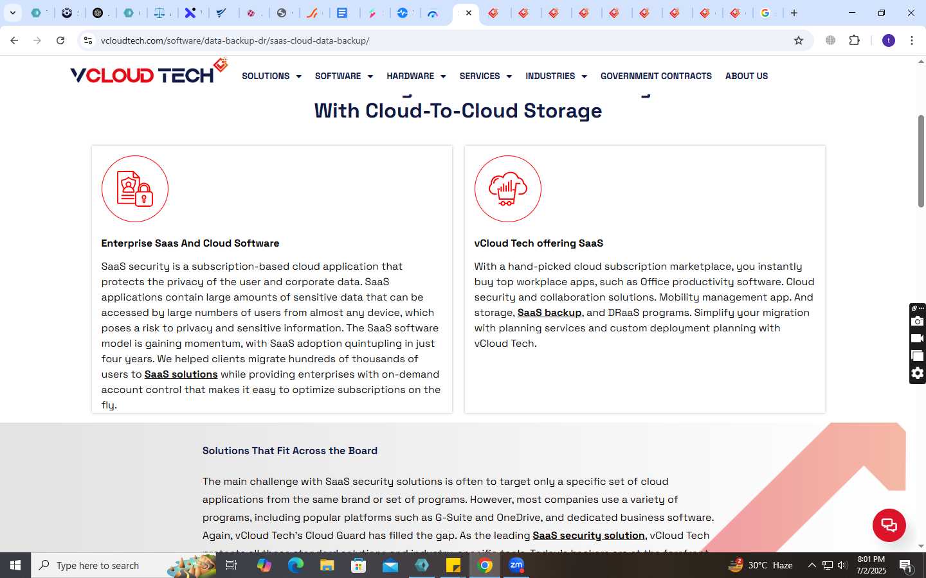Click the cloud cart icon for vCloud Tech SaaS
The width and height of the screenshot is (926, 578).
(x=508, y=189)
